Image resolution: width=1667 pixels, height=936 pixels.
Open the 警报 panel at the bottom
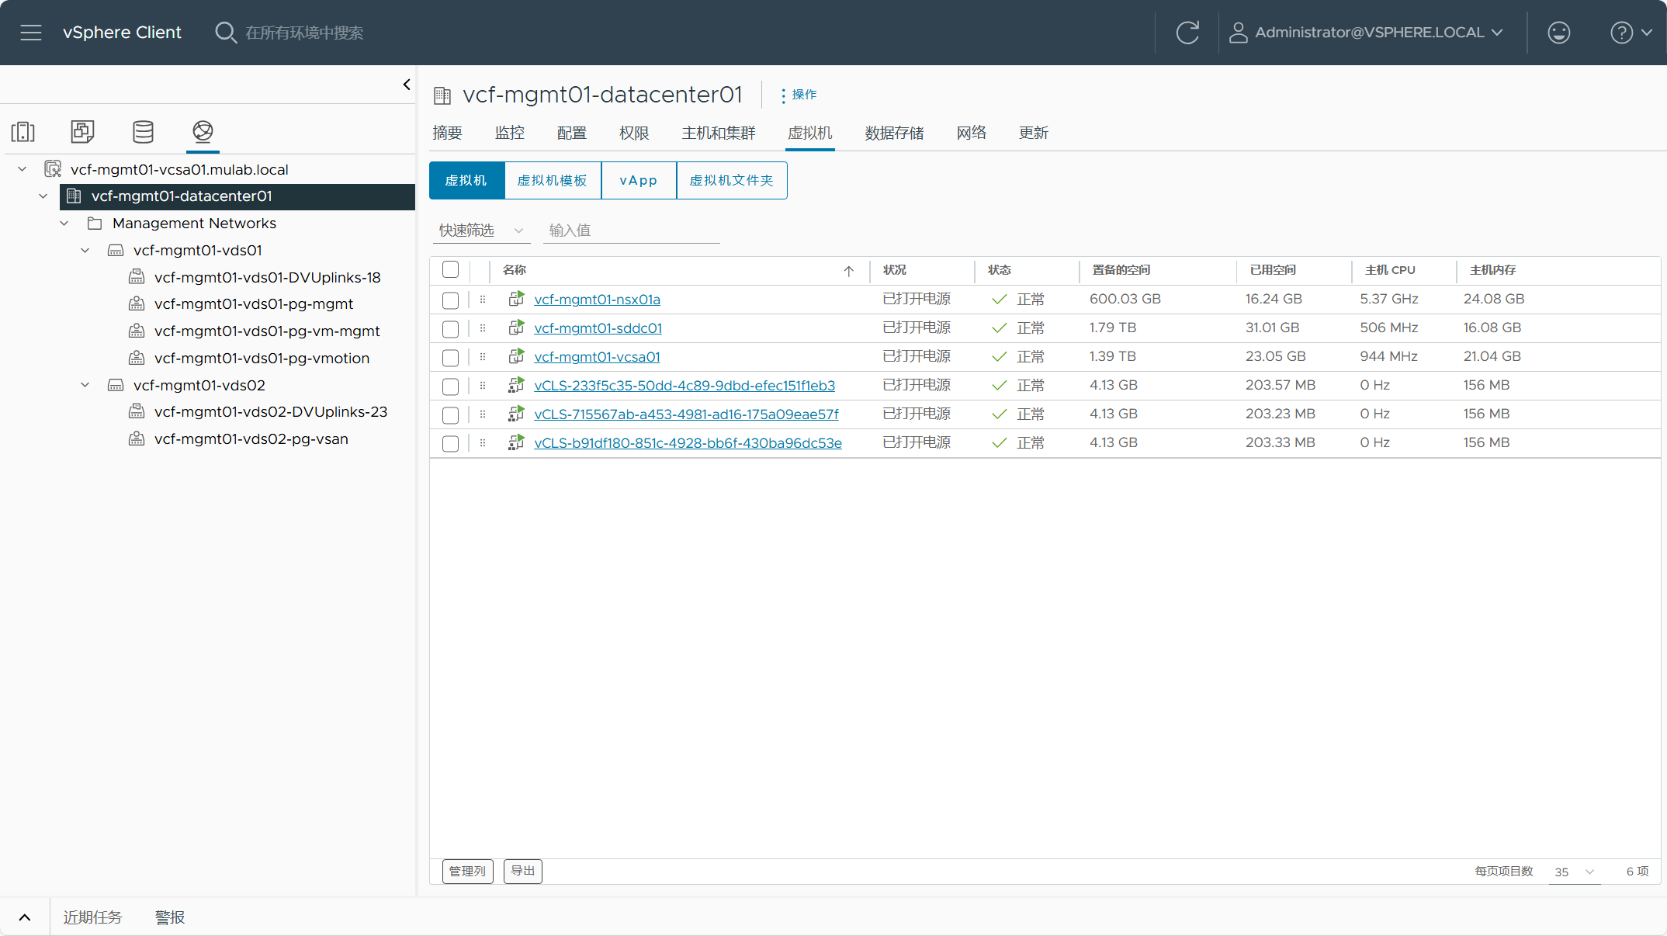coord(170,917)
